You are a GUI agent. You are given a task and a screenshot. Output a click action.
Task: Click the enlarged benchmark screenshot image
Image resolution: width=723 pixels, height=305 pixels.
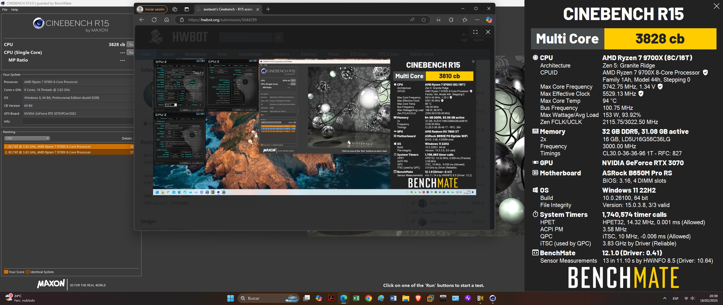(315, 127)
